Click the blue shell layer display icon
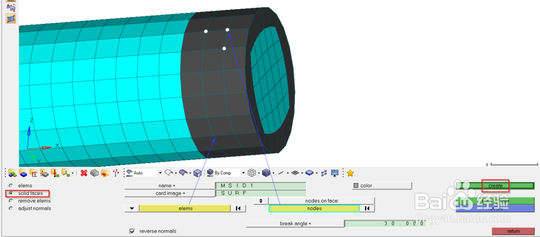The image size is (540, 237). pyautogui.click(x=309, y=173)
